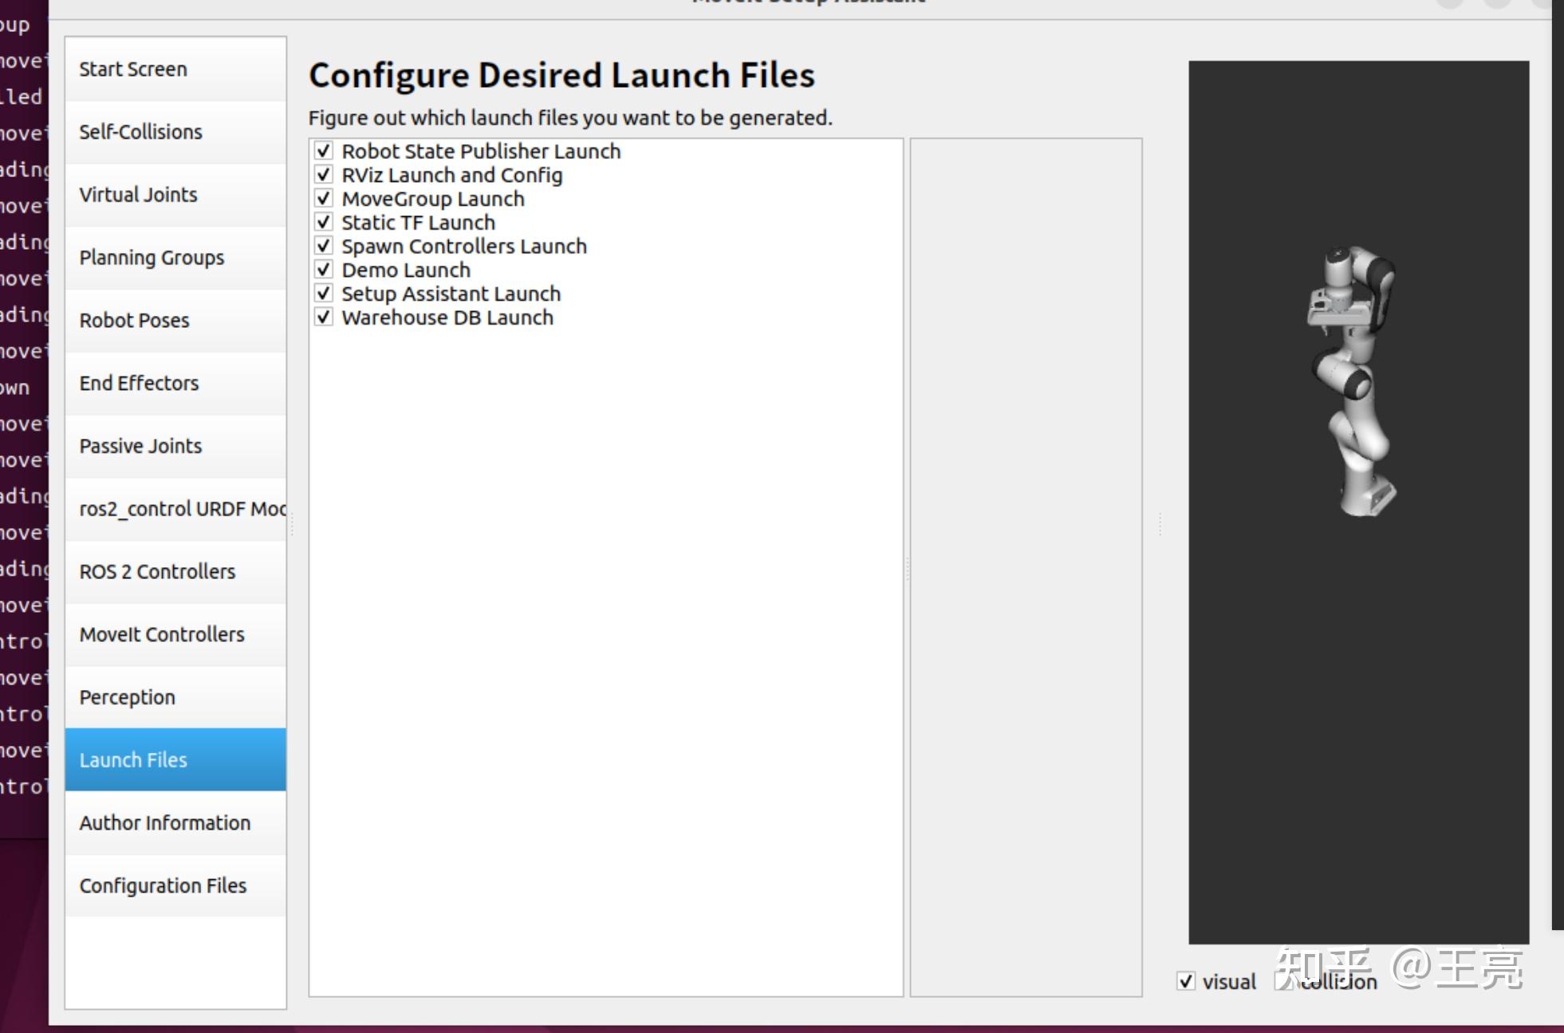Uncheck Robot State Publisher Launch checkbox
Viewport: 1564px width, 1033px height.
[x=323, y=151]
